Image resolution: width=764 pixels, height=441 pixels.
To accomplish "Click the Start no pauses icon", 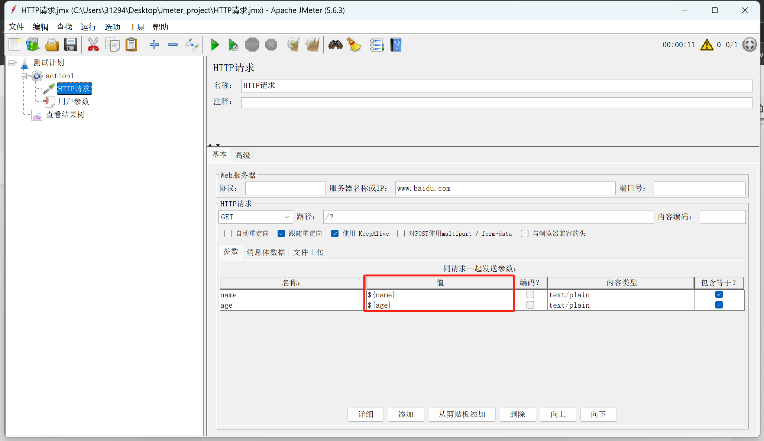I will point(233,45).
